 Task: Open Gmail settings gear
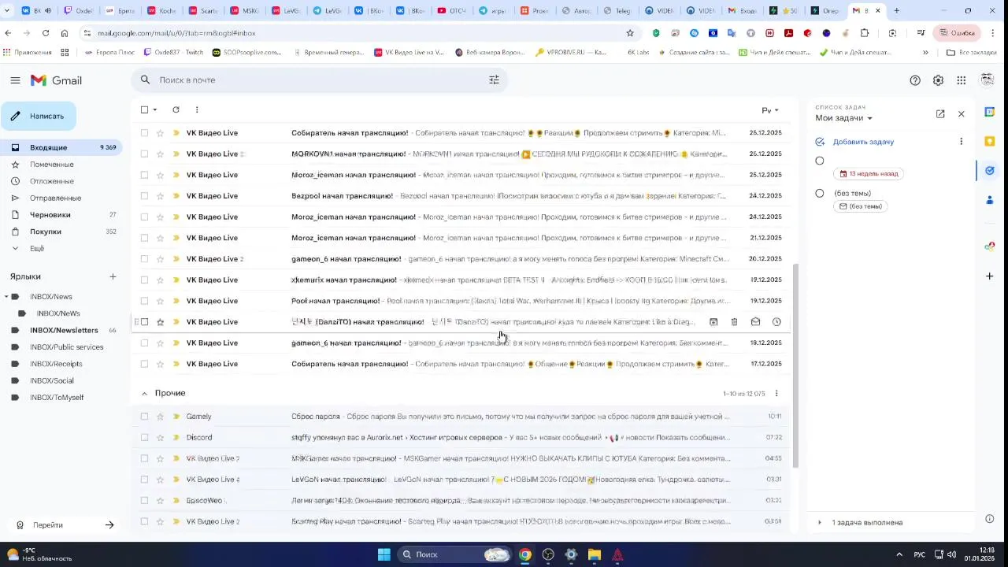[x=938, y=80]
